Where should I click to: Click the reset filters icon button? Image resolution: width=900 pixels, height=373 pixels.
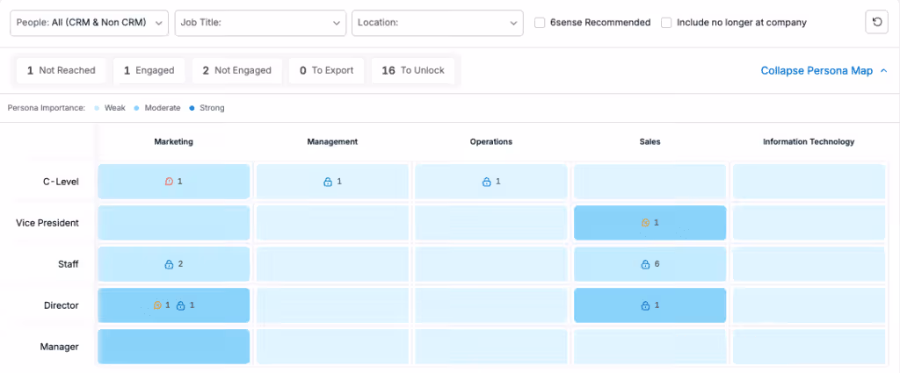point(876,22)
